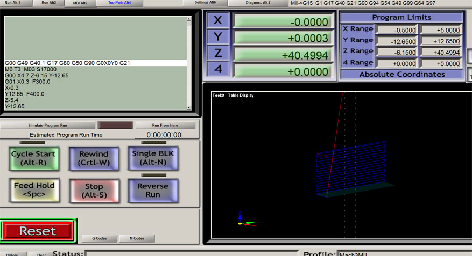Open the Settings Alt6 tab
Image resolution: width=472 pixels, height=256 pixels.
pyautogui.click(x=205, y=3)
